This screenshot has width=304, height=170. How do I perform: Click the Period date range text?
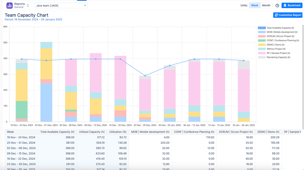coord(33,19)
